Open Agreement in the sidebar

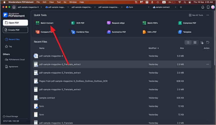coord(12,67)
